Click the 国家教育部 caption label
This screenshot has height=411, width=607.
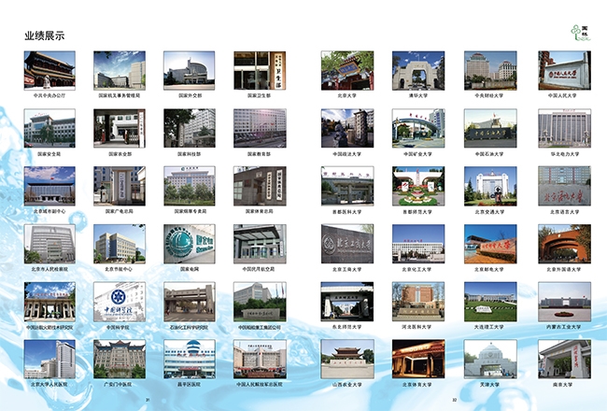pyautogui.click(x=259, y=153)
